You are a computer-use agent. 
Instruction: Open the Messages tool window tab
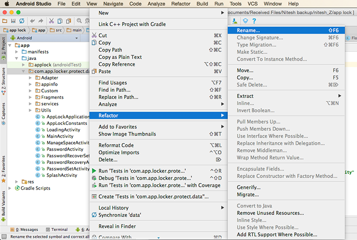(x=24, y=230)
